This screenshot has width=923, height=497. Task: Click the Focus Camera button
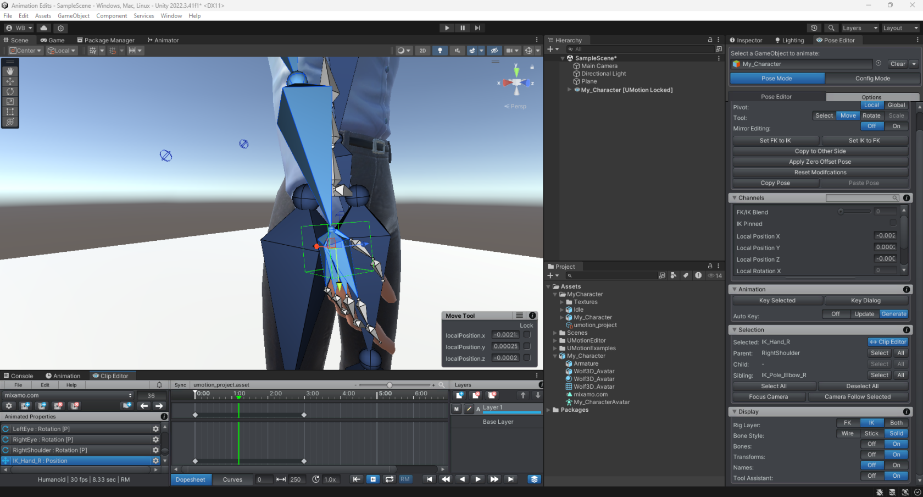(x=768, y=397)
